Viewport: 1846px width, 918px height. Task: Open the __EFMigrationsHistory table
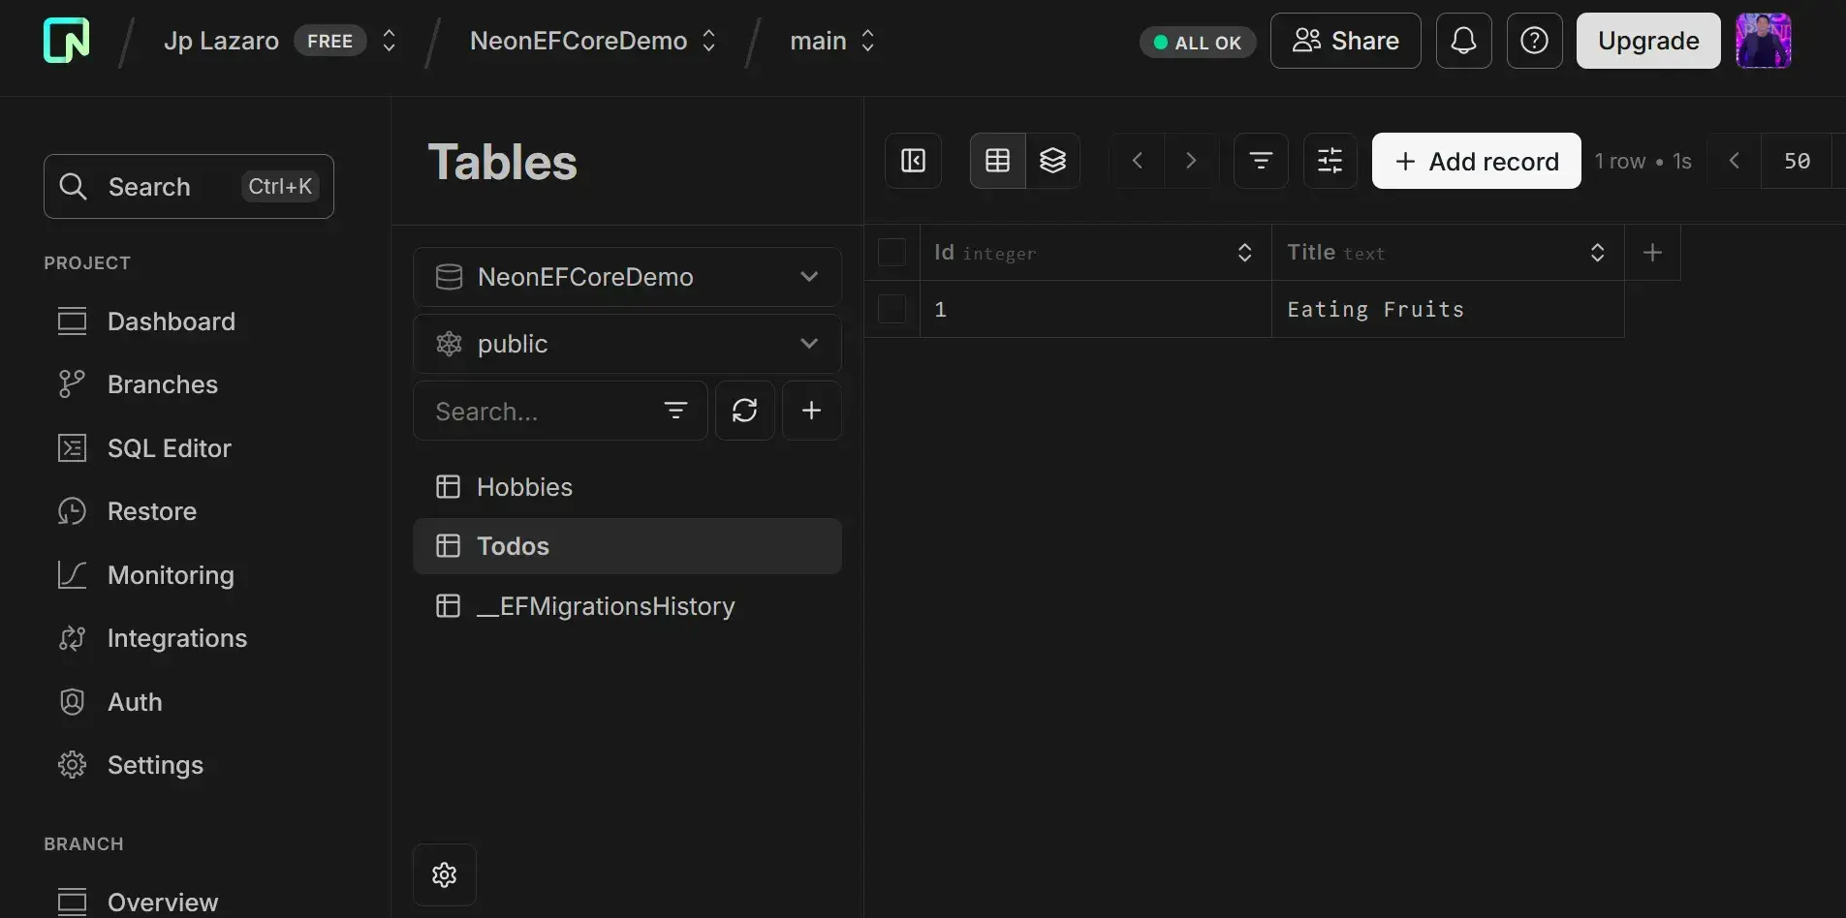click(627, 606)
